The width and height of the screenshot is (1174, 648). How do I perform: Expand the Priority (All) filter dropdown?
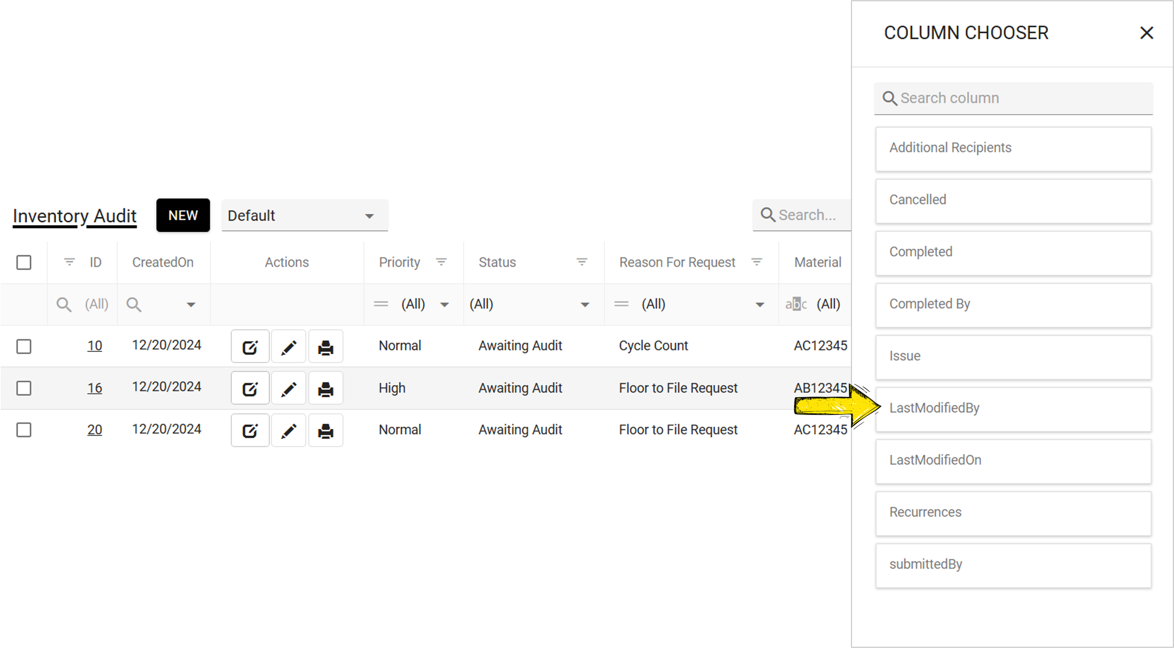coord(444,305)
